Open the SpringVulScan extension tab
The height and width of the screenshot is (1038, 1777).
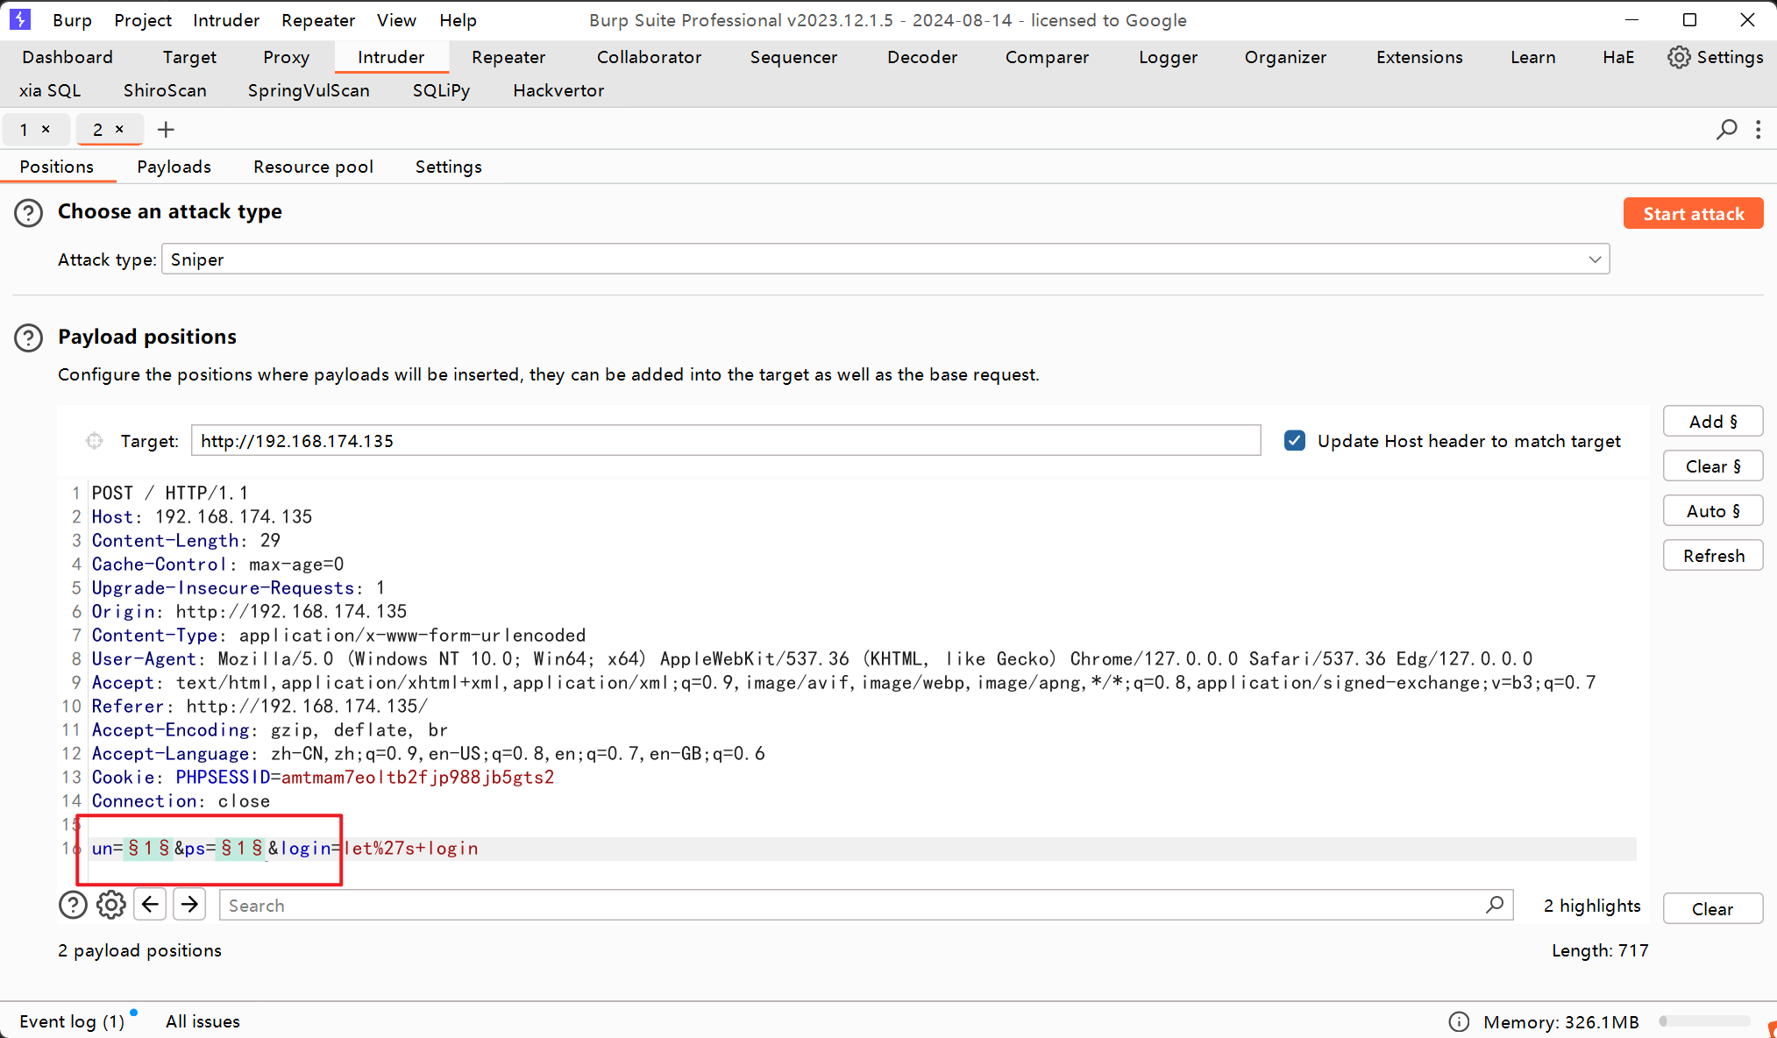309,90
